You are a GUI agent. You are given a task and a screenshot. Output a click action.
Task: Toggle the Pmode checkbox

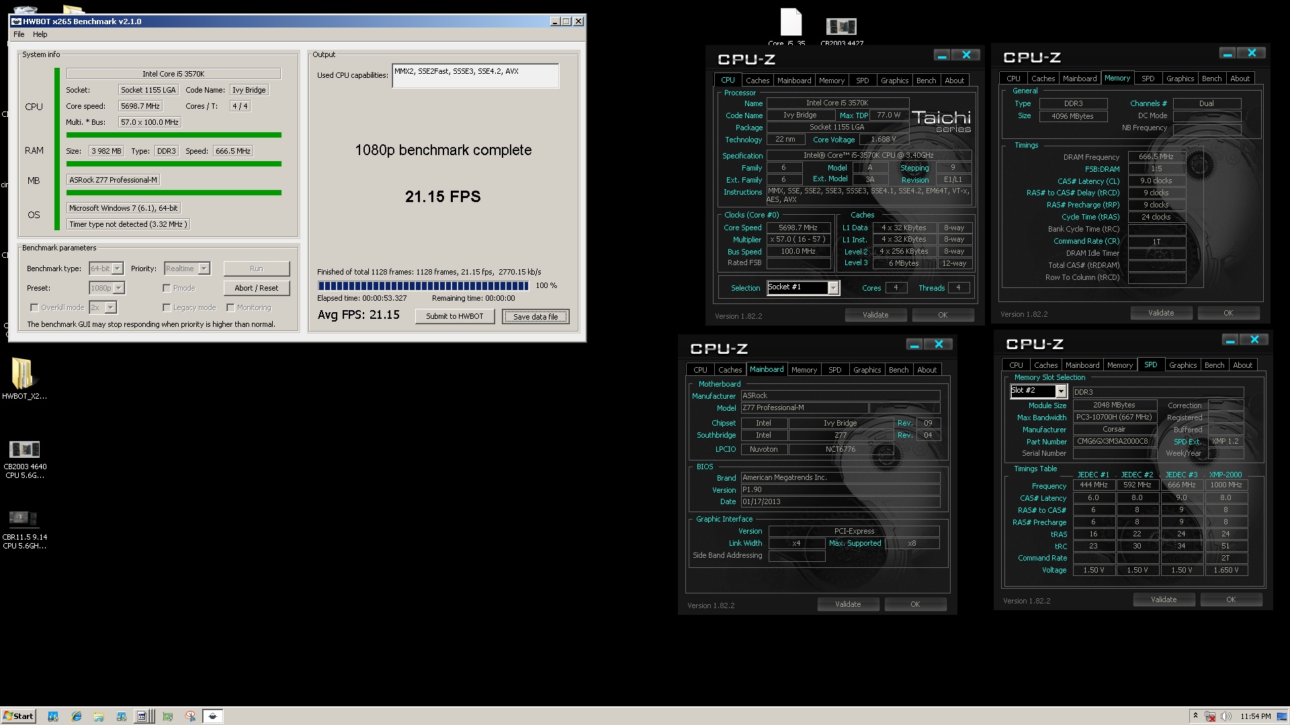pos(167,288)
